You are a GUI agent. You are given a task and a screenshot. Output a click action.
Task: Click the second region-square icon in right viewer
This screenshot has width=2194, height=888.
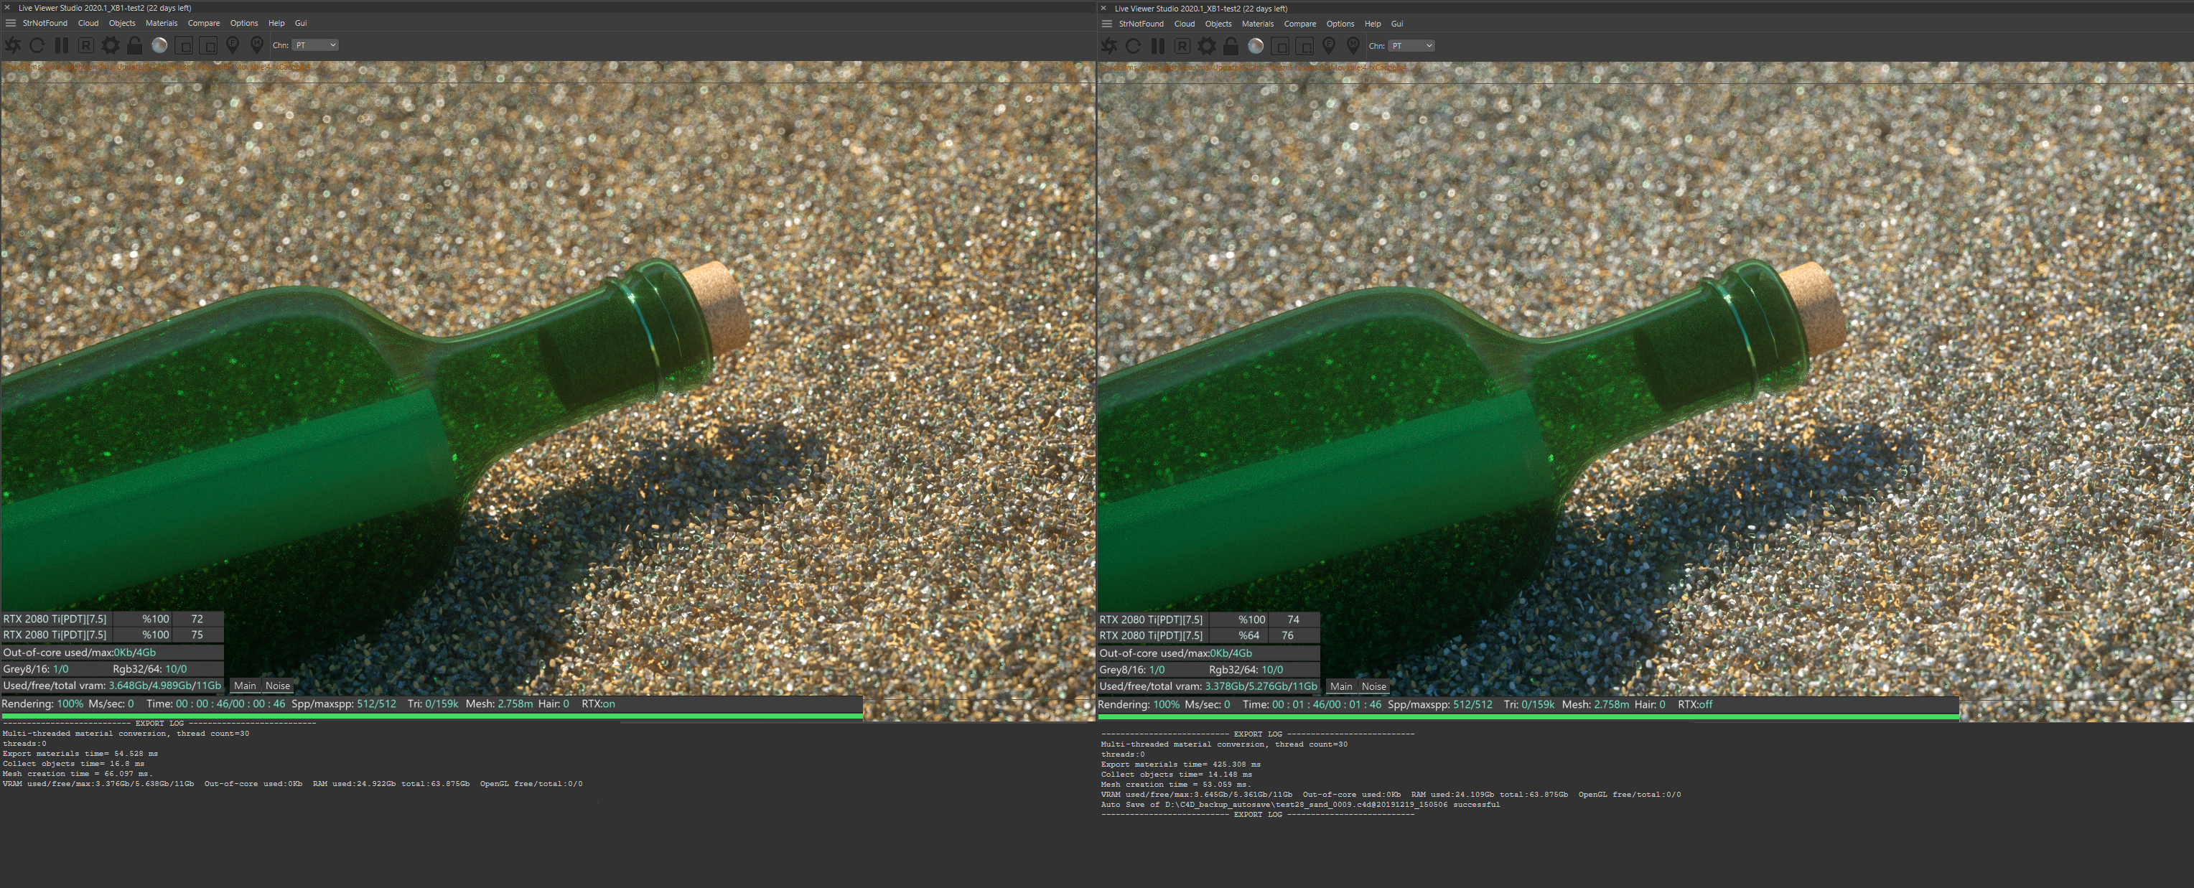(1304, 46)
